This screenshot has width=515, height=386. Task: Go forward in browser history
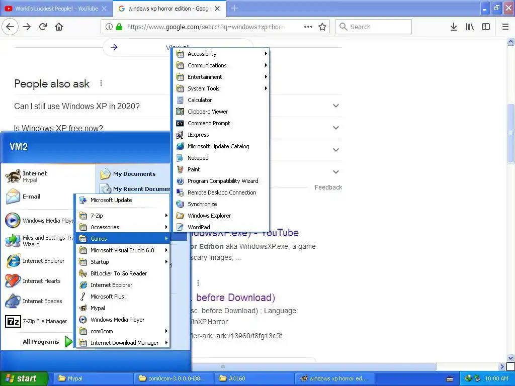pyautogui.click(x=27, y=27)
